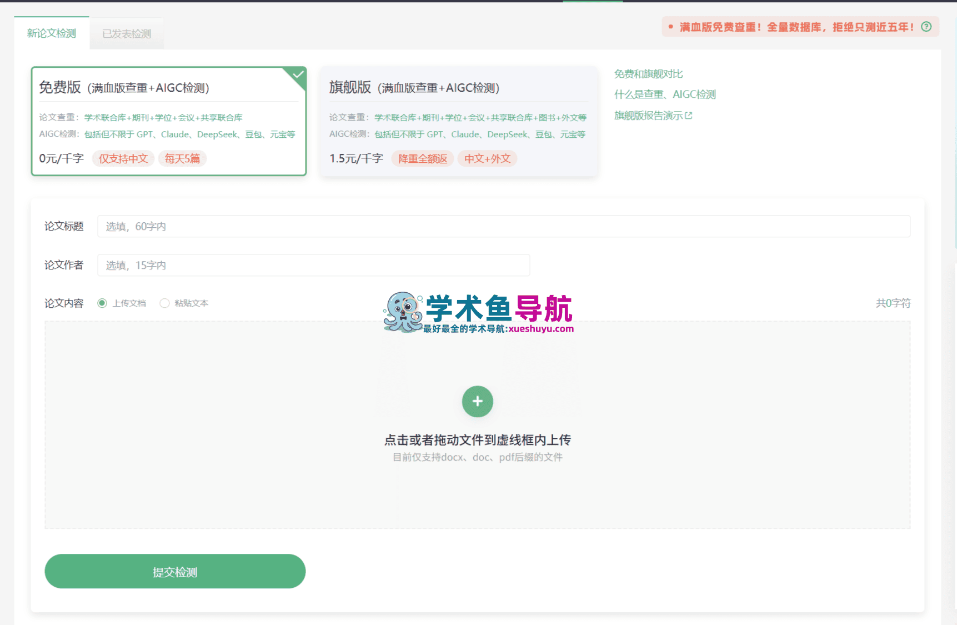Click the 降重全额返 tag
The image size is (957, 625).
[422, 158]
